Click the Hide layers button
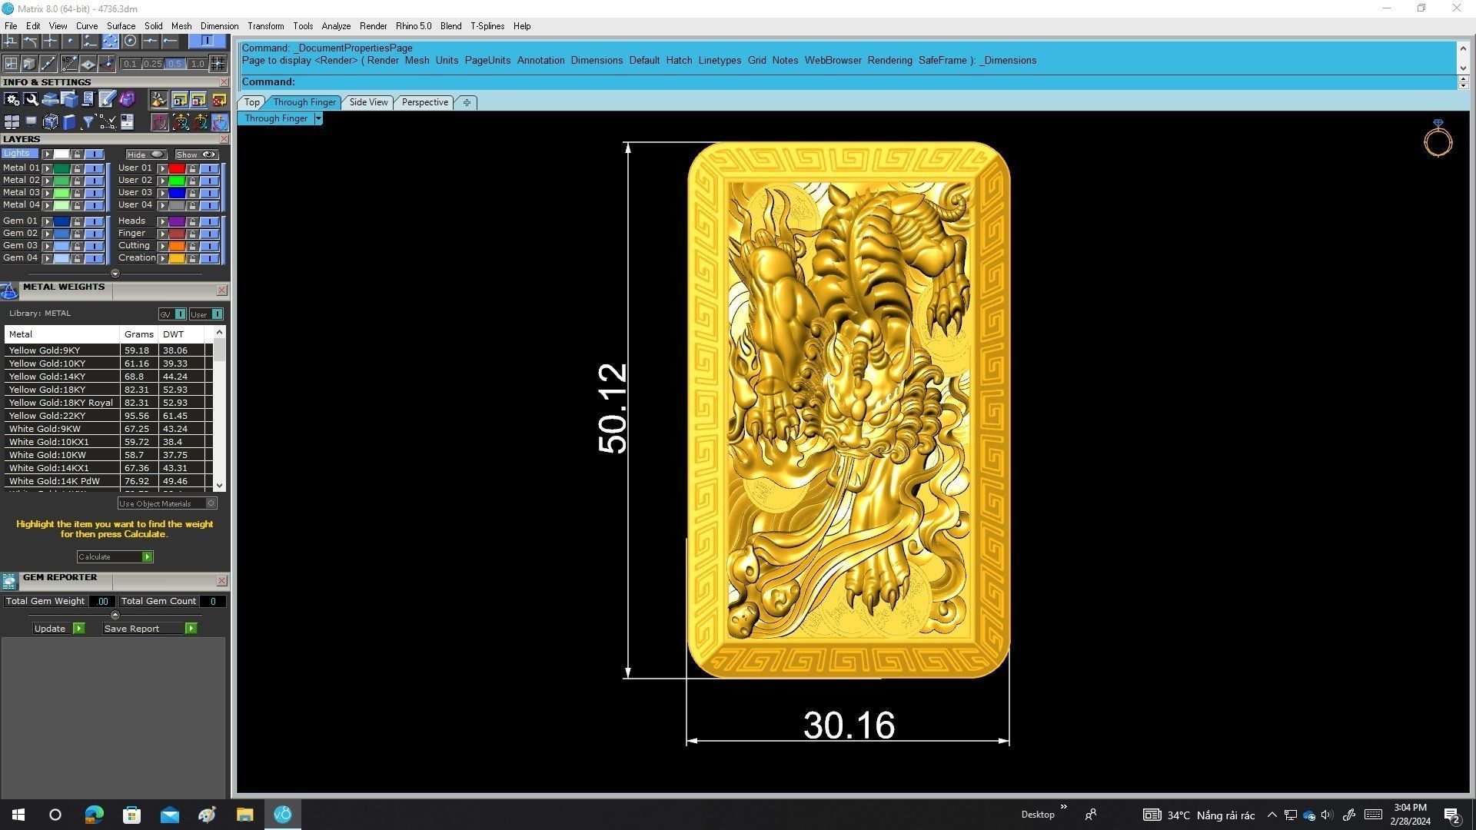 pos(146,154)
